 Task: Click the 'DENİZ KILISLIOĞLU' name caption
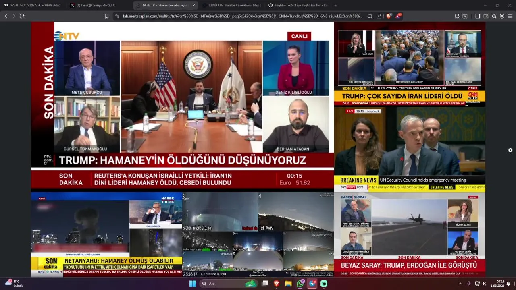pos(293,93)
